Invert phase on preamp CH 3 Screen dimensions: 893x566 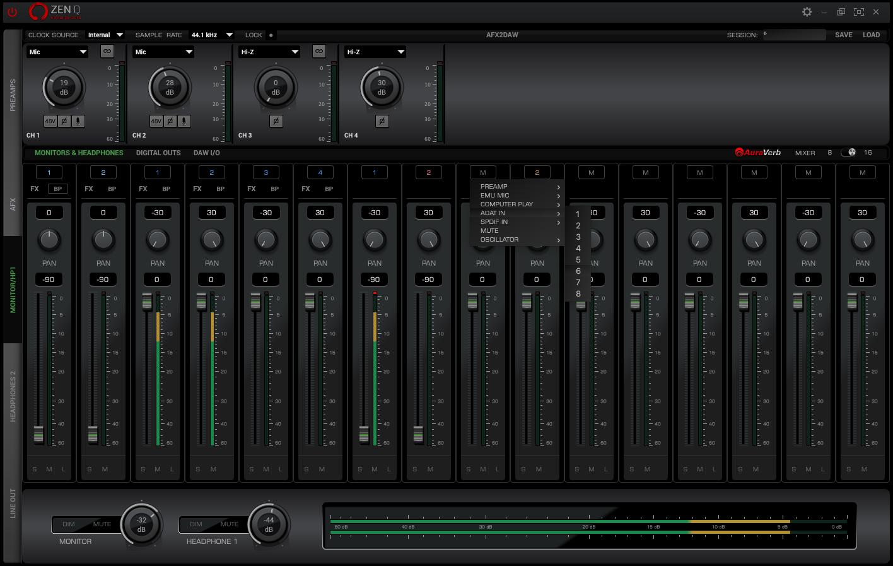tap(276, 121)
